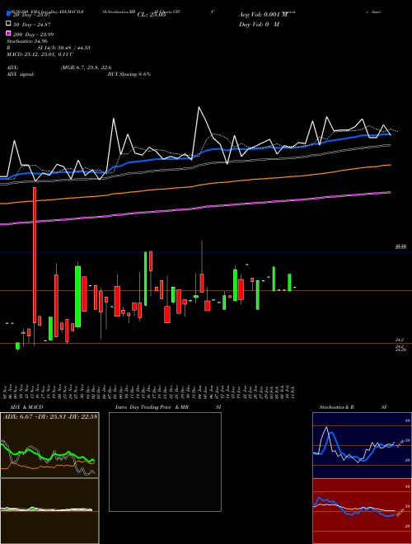This screenshot has width=412, height=544.
Task: Click the highest peak of the white price line
Action: pos(199,107)
